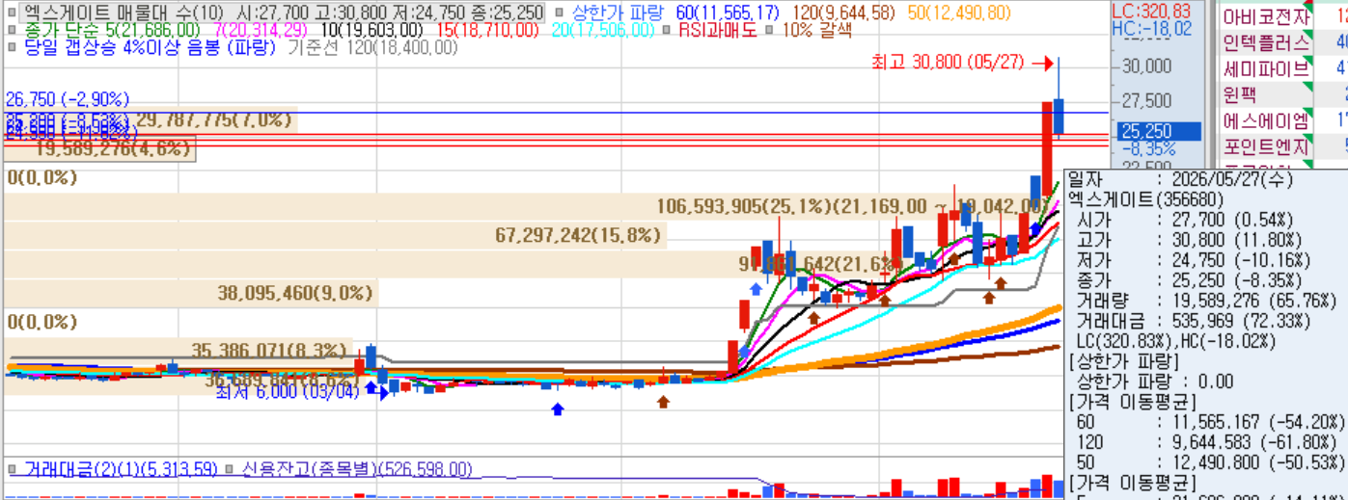Select 인텍플러스 in the stock list
The width and height of the screenshot is (1348, 500).
(1267, 42)
